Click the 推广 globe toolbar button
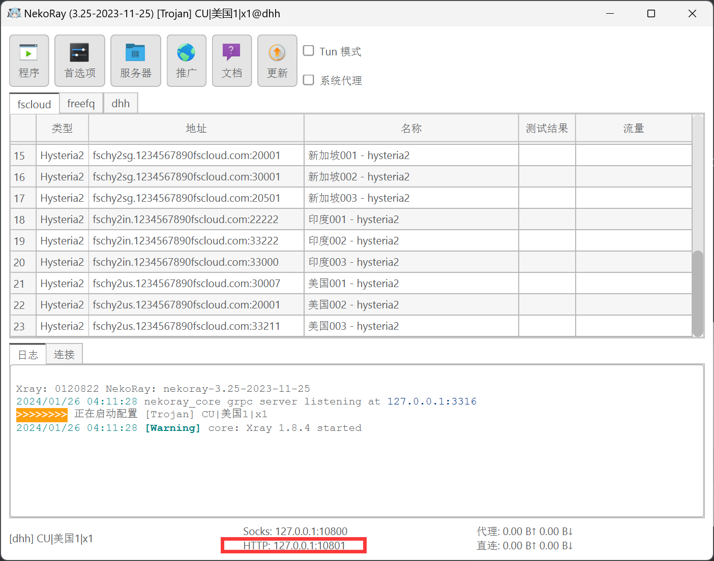Viewport: 714px width, 561px height. tap(187, 60)
